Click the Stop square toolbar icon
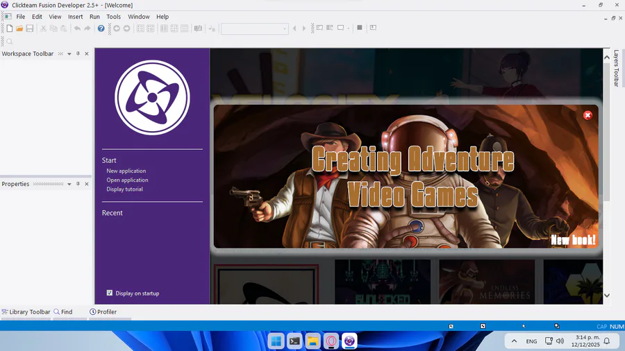This screenshot has height=351, width=625. 360,28
